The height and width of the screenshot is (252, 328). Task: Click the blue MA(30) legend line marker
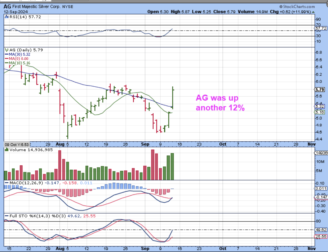click(7, 54)
